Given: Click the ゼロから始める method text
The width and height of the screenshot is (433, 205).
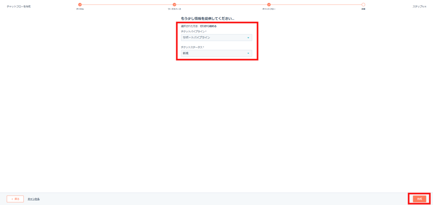Looking at the screenshot, I should (208, 27).
